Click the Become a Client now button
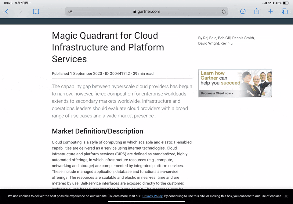The width and height of the screenshot is (293, 204). (217, 93)
